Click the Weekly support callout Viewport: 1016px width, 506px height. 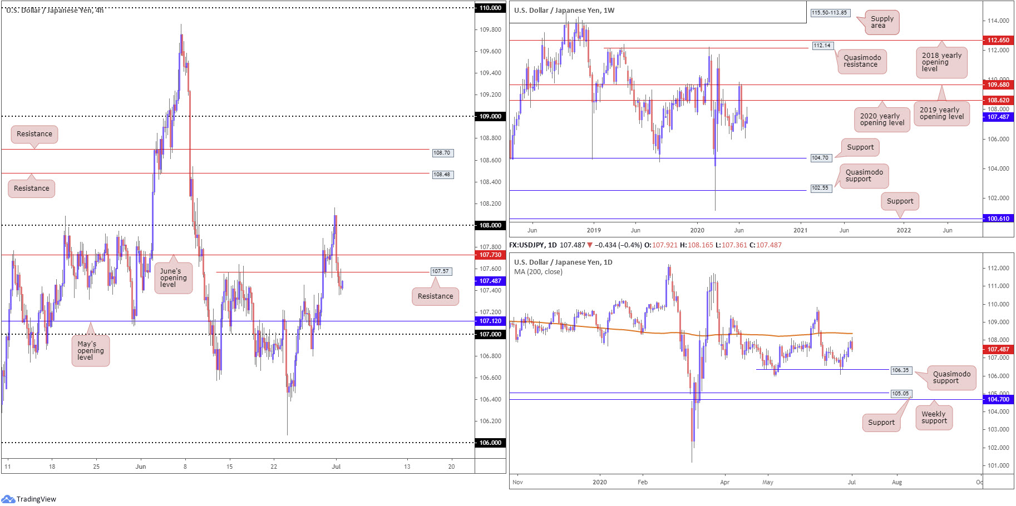click(x=934, y=418)
